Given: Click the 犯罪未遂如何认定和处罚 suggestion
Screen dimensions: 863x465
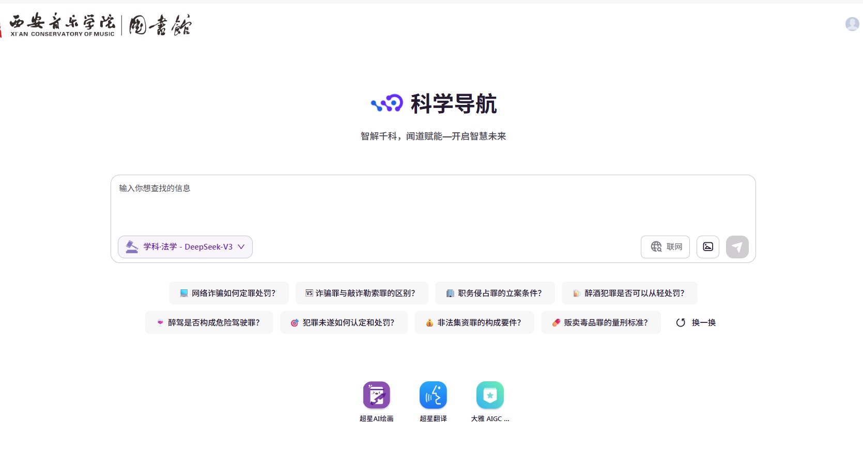Looking at the screenshot, I should (344, 322).
